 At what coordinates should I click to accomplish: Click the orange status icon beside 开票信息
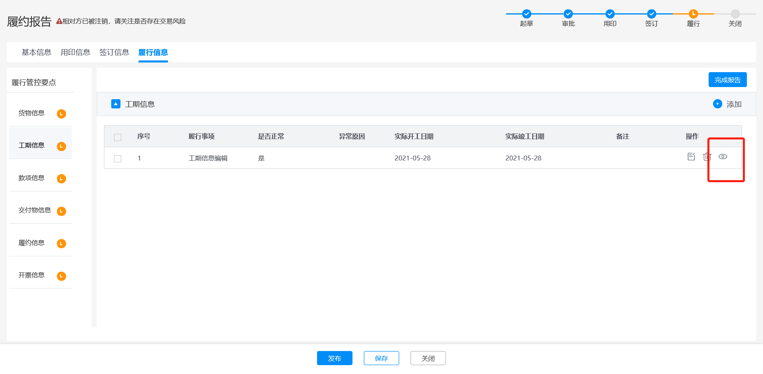coord(61,276)
